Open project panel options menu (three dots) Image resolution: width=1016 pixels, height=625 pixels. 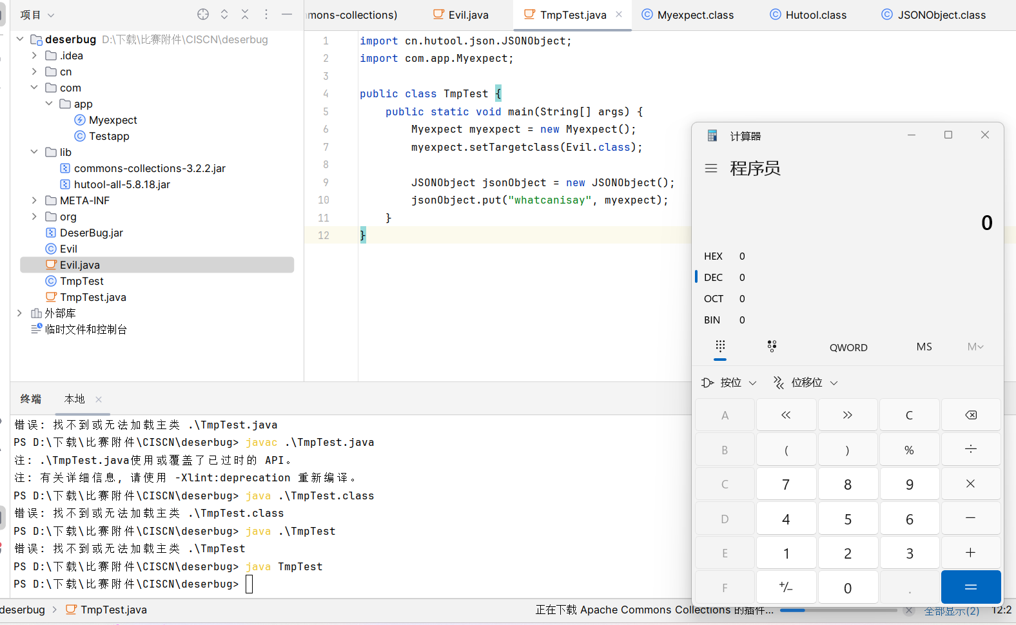[x=266, y=14]
